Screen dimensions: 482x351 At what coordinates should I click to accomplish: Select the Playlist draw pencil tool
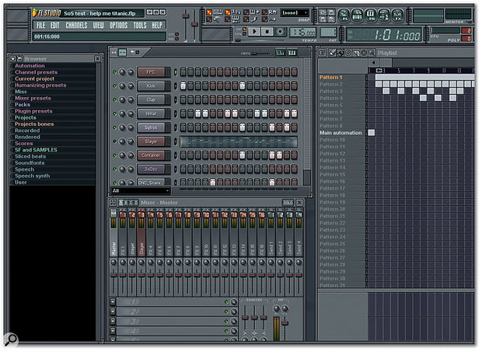pos(332,53)
